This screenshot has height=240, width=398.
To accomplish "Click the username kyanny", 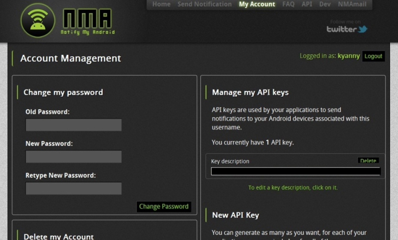I will click(x=349, y=56).
